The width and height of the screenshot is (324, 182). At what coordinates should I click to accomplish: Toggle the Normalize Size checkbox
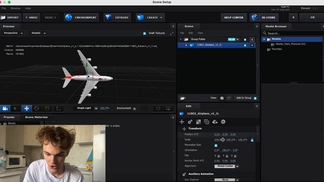[x=216, y=145]
